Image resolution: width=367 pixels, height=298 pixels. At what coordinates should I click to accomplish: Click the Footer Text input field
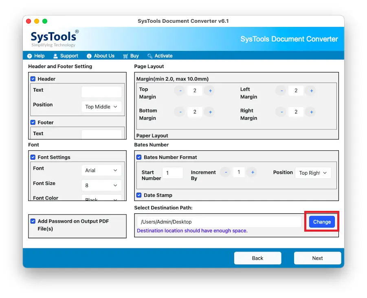(101, 134)
